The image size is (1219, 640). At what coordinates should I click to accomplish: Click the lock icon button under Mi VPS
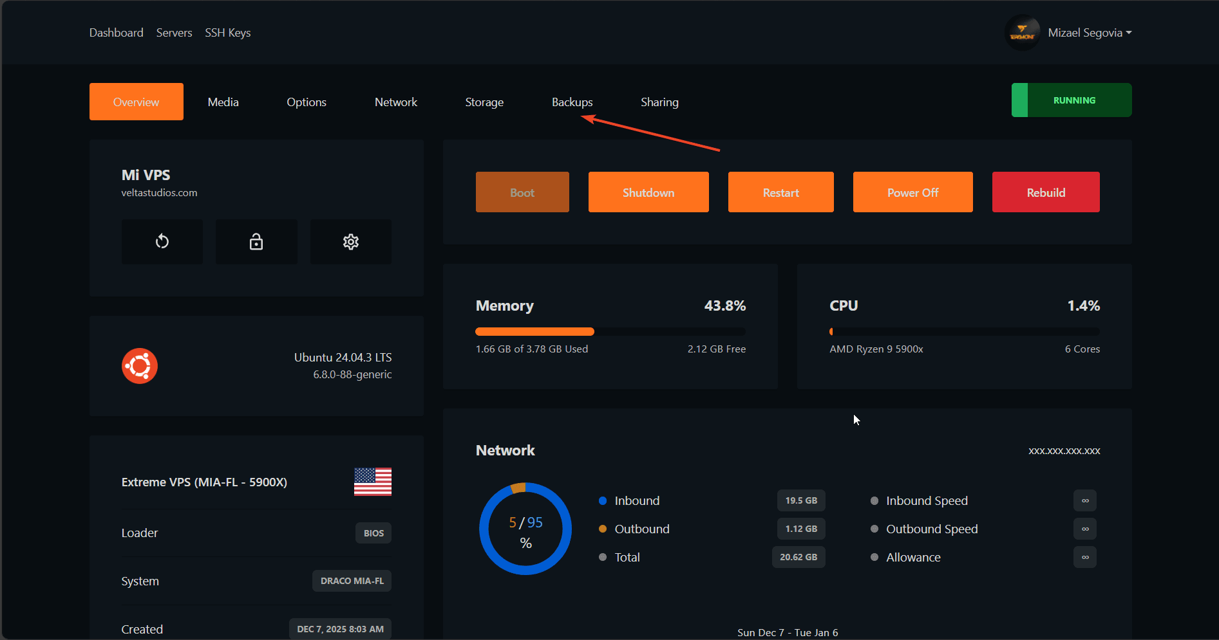(256, 242)
